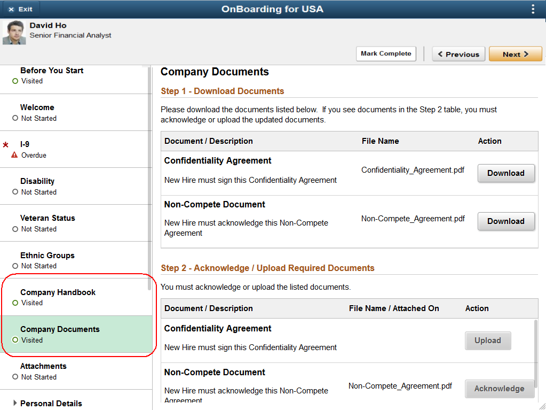Click the green Visited circle under Before You Start

15,81
